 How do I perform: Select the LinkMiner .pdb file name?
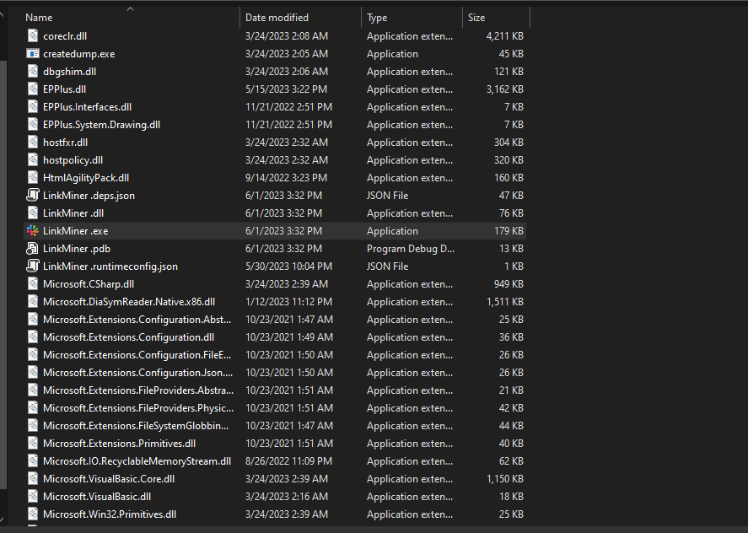77,248
